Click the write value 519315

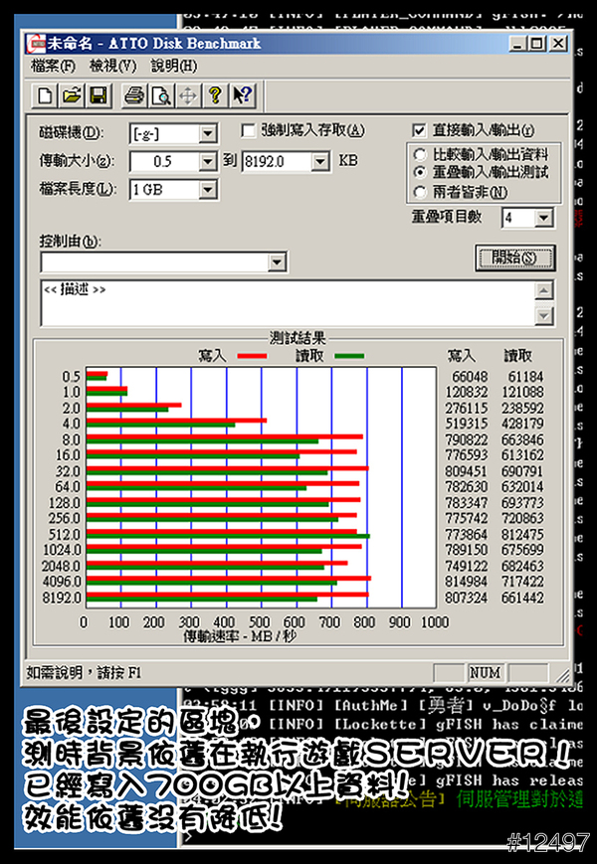pyautogui.click(x=467, y=424)
